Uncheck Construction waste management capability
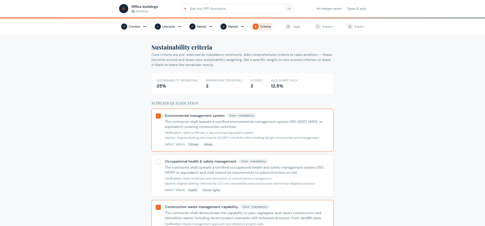 [158, 207]
